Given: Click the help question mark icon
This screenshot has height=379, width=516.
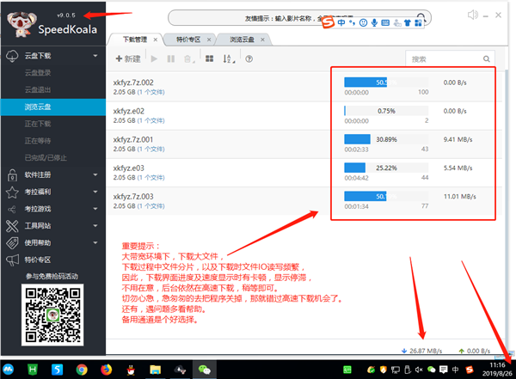Looking at the screenshot, I should pos(249,58).
